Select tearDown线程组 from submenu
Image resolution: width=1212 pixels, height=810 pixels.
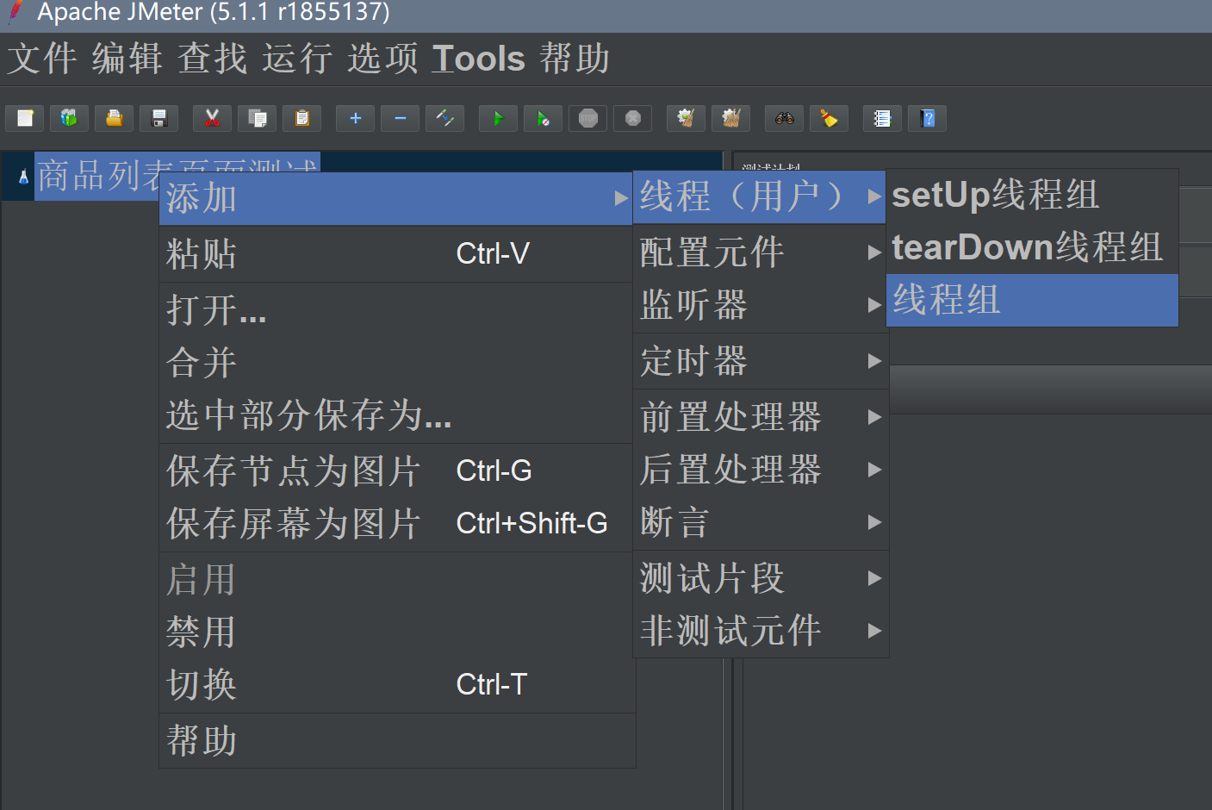click(x=1032, y=247)
